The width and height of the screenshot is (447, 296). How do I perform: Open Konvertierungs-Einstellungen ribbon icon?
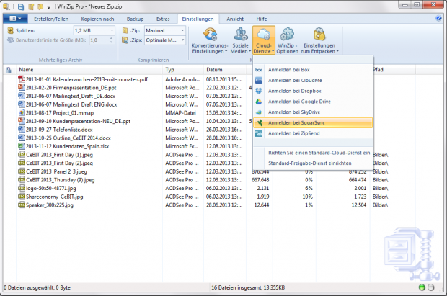coord(210,35)
